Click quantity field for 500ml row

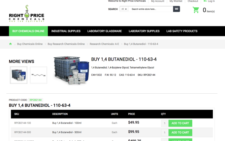[x=165, y=133]
